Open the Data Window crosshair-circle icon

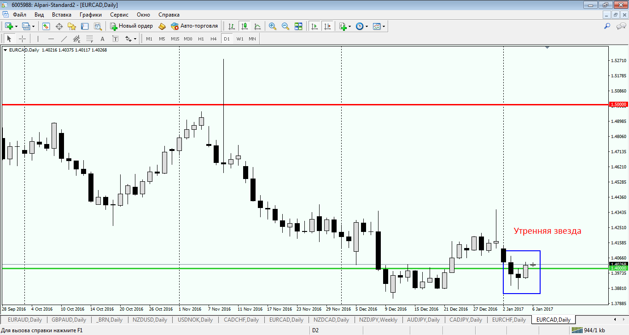[59, 26]
